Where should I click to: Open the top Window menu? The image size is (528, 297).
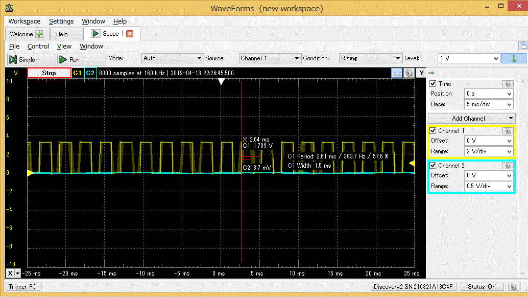(x=93, y=21)
